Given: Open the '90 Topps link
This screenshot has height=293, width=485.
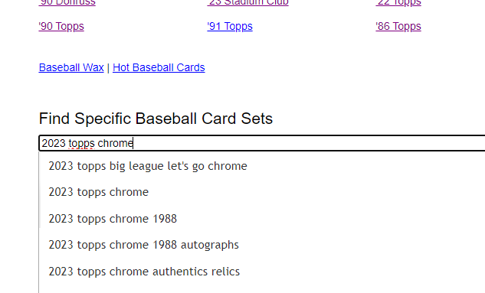Looking at the screenshot, I should coord(61,26).
